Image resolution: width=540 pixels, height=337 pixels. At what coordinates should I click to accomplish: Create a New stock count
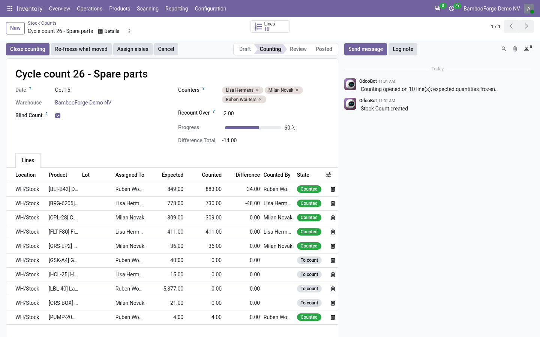pyautogui.click(x=15, y=28)
